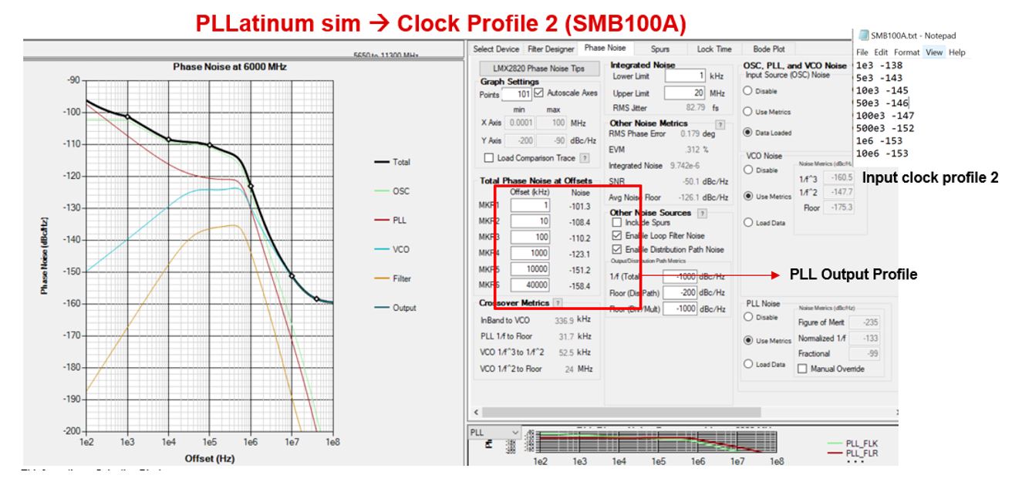The height and width of the screenshot is (482, 1022).
Task: Click the Integrated Noise Lower Limit field
Action: [x=686, y=76]
